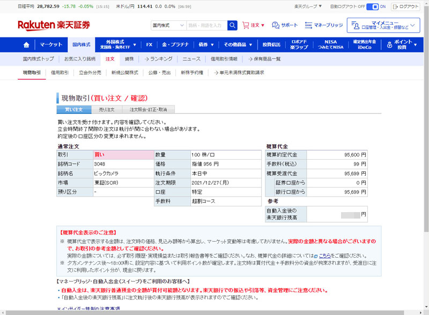429x315 pixels.
Task: Click the Rakuten 楽天証券 logo
Action: pyautogui.click(x=54, y=25)
